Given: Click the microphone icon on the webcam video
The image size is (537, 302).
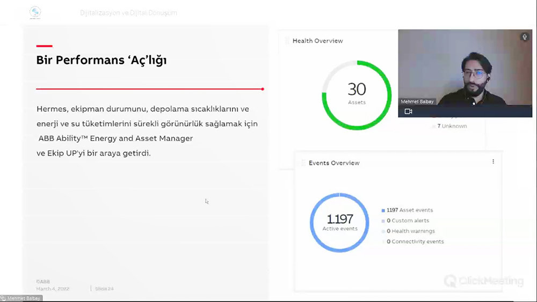Looking at the screenshot, I should coord(525,36).
